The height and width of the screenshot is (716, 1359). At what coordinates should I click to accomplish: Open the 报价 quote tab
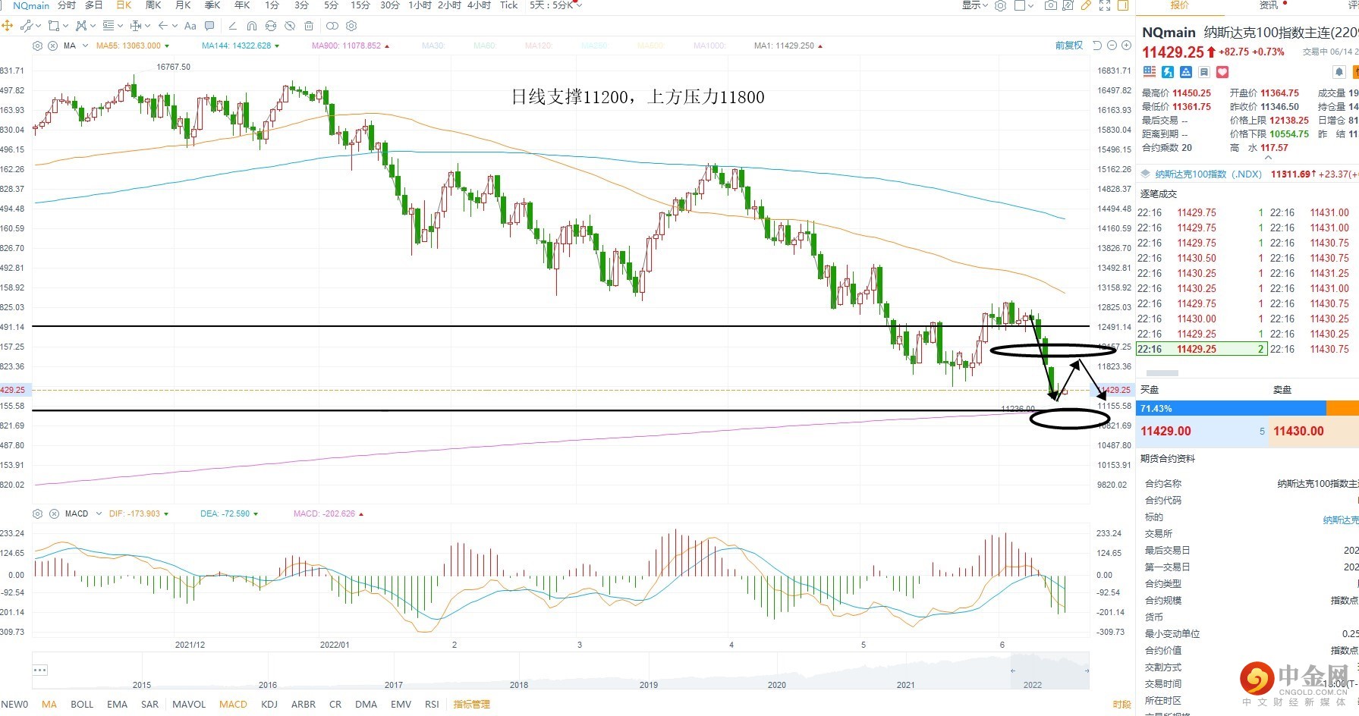click(1180, 5)
